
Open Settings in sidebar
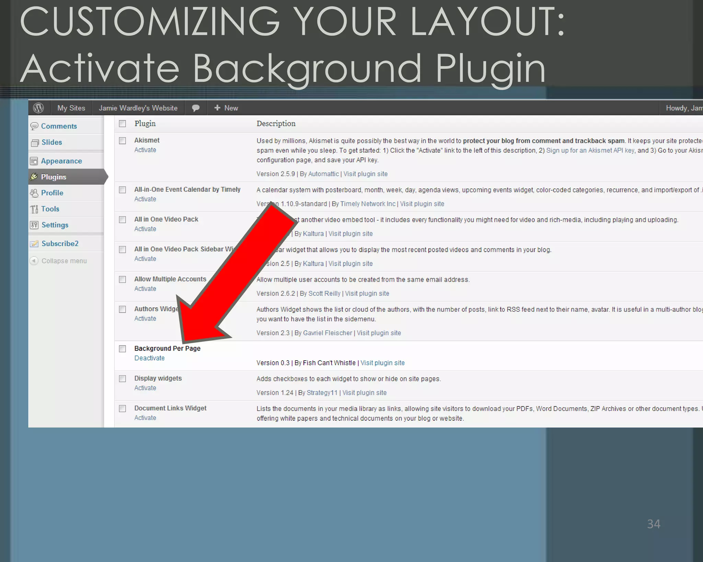[55, 225]
